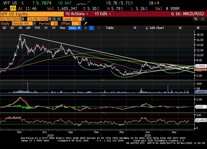Select the 3D range
The width and height of the screenshot is (207, 149).
12,28
